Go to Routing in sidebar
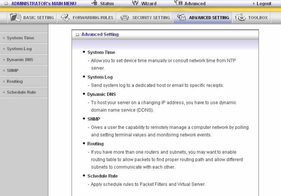 [24, 81]
